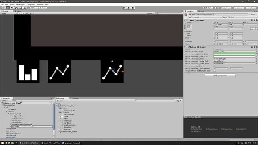
Task: Click the Pos X input field
Action: click(x=221, y=25)
